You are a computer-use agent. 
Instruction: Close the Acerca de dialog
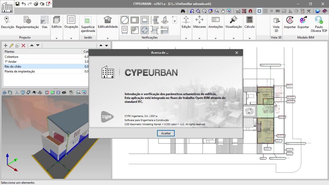pyautogui.click(x=237, y=53)
